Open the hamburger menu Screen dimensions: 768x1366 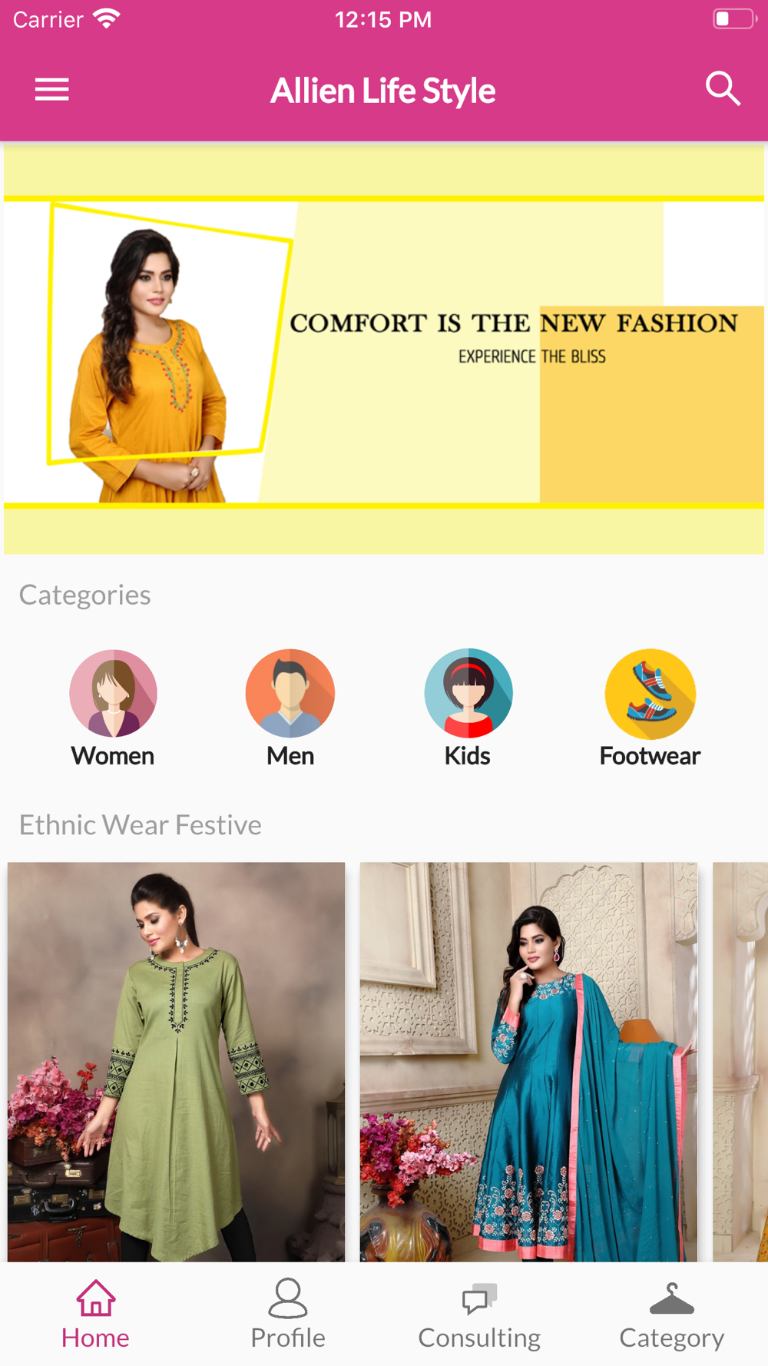point(52,90)
